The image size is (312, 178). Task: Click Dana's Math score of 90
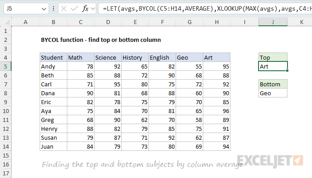click(81, 93)
